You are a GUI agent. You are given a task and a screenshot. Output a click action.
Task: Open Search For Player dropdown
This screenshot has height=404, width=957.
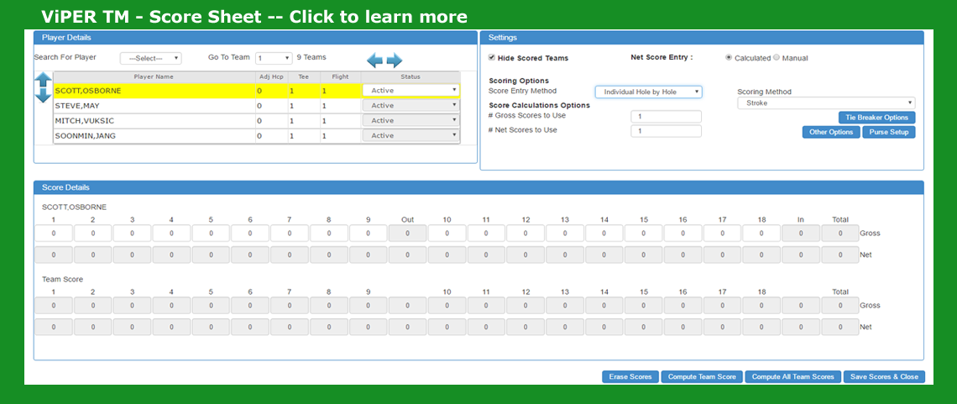point(151,58)
